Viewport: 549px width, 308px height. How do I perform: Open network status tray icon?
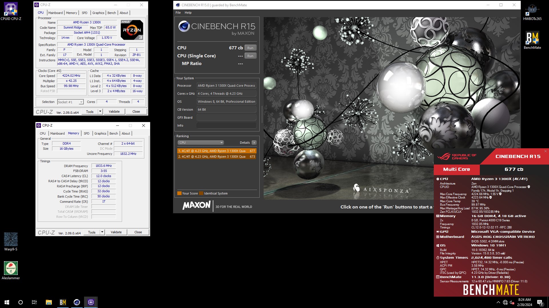(505, 302)
